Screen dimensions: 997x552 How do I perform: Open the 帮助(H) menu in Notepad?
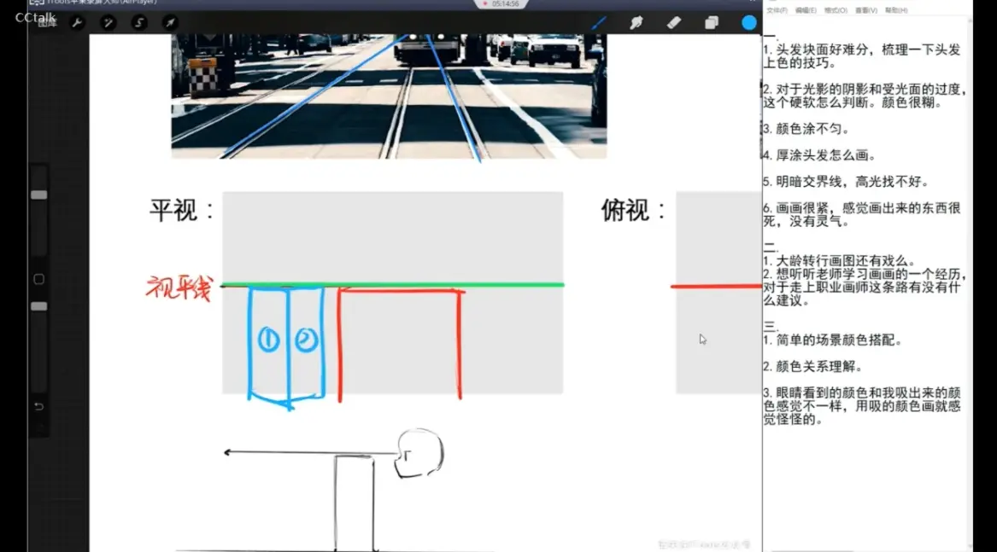tap(894, 10)
